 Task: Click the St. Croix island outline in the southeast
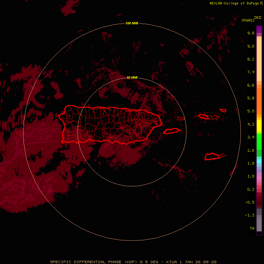point(212,156)
